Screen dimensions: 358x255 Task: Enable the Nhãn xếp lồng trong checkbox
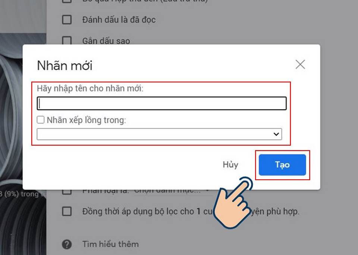[40, 120]
